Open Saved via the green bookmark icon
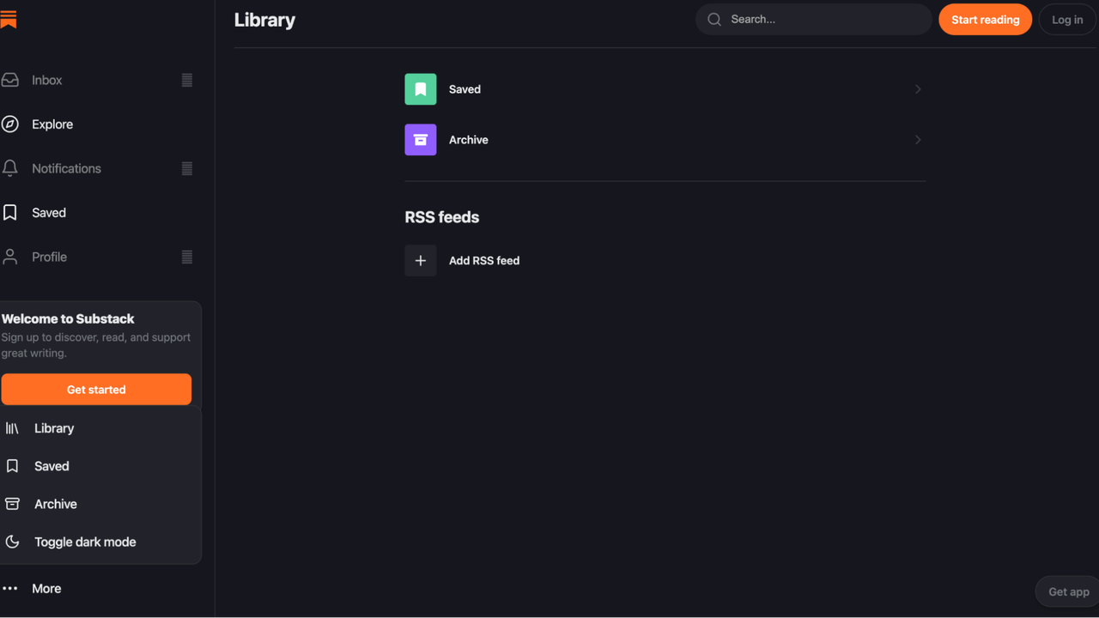The width and height of the screenshot is (1099, 618). click(x=420, y=88)
